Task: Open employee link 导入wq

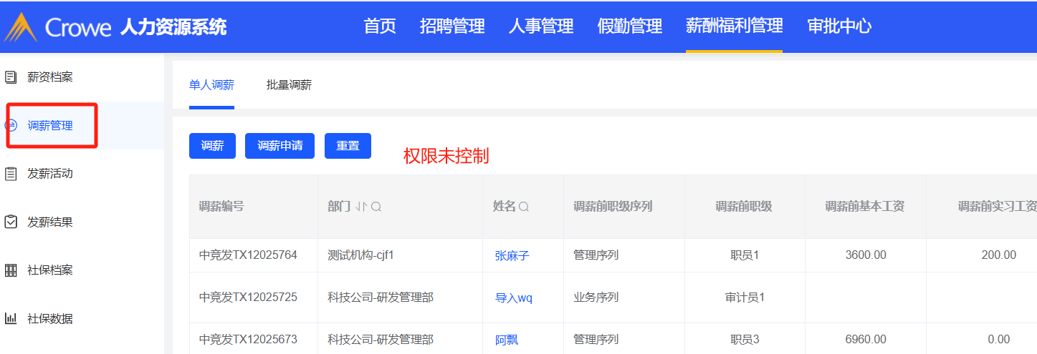Action: click(514, 298)
